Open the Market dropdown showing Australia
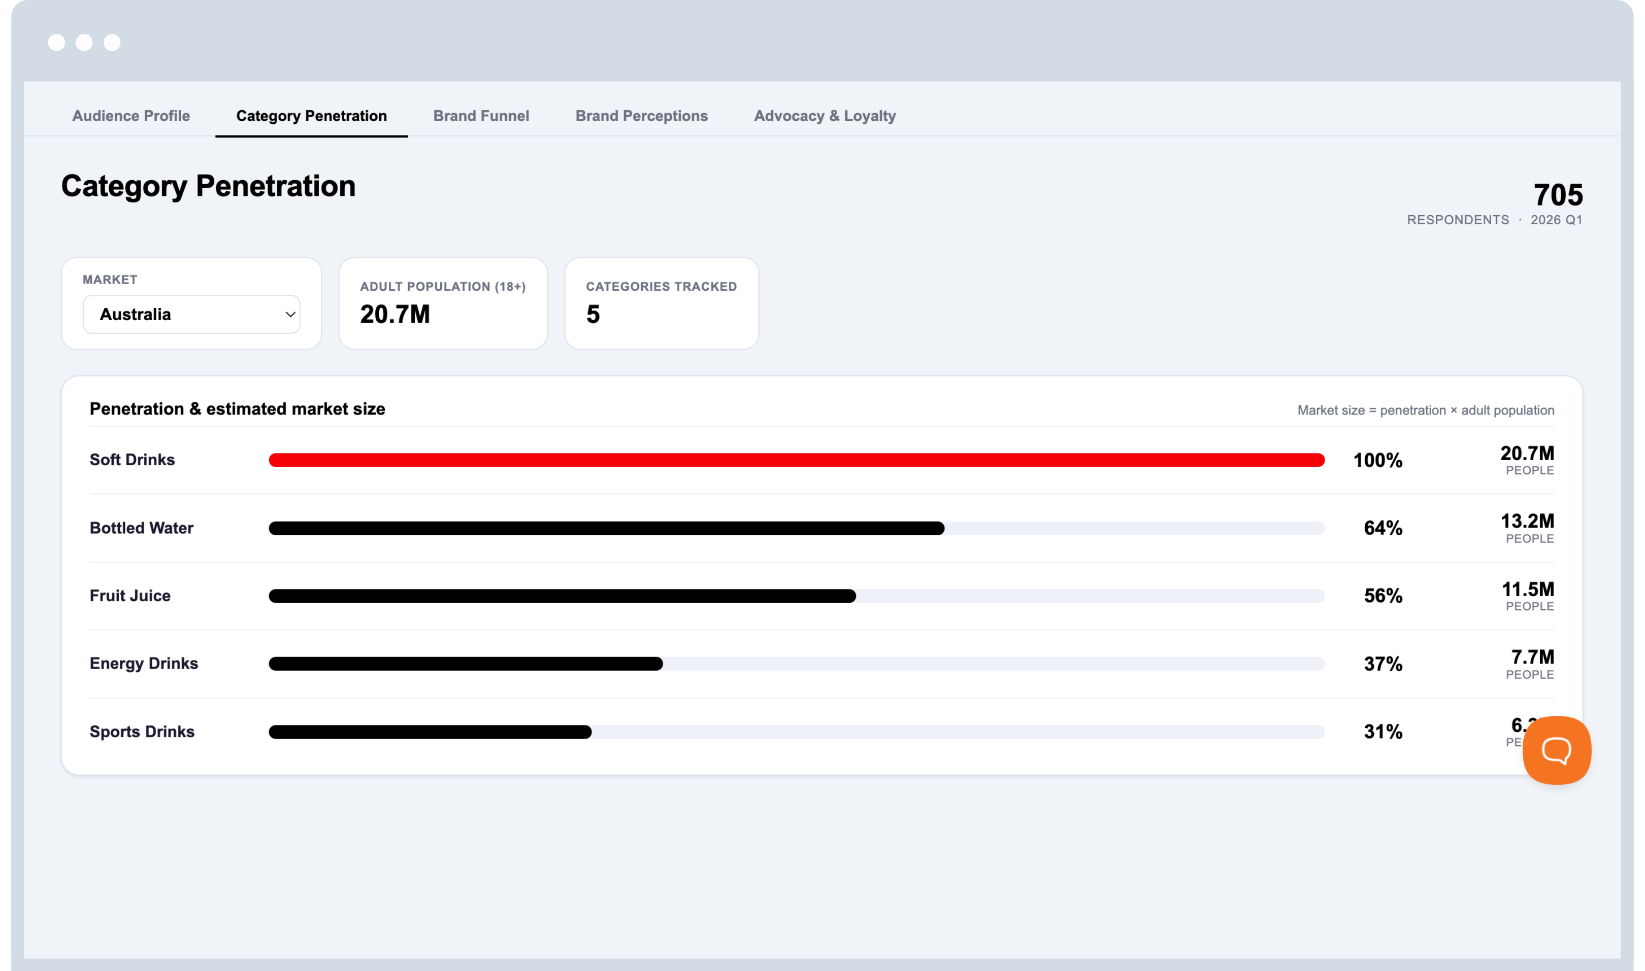 [x=191, y=314]
